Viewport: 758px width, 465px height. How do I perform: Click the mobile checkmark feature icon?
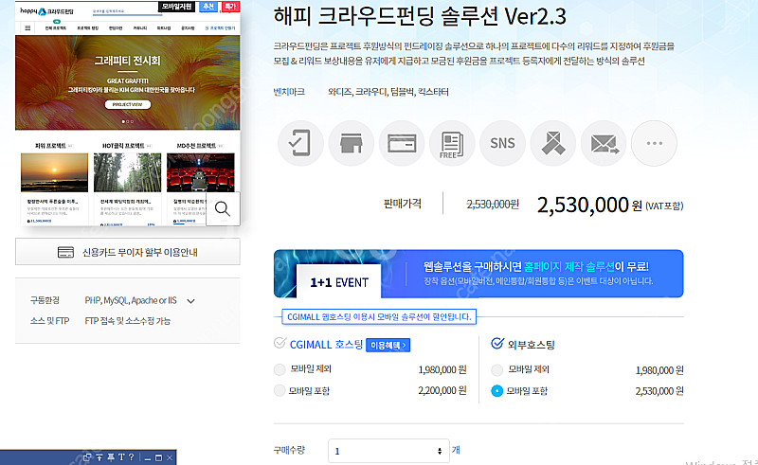pos(300,143)
